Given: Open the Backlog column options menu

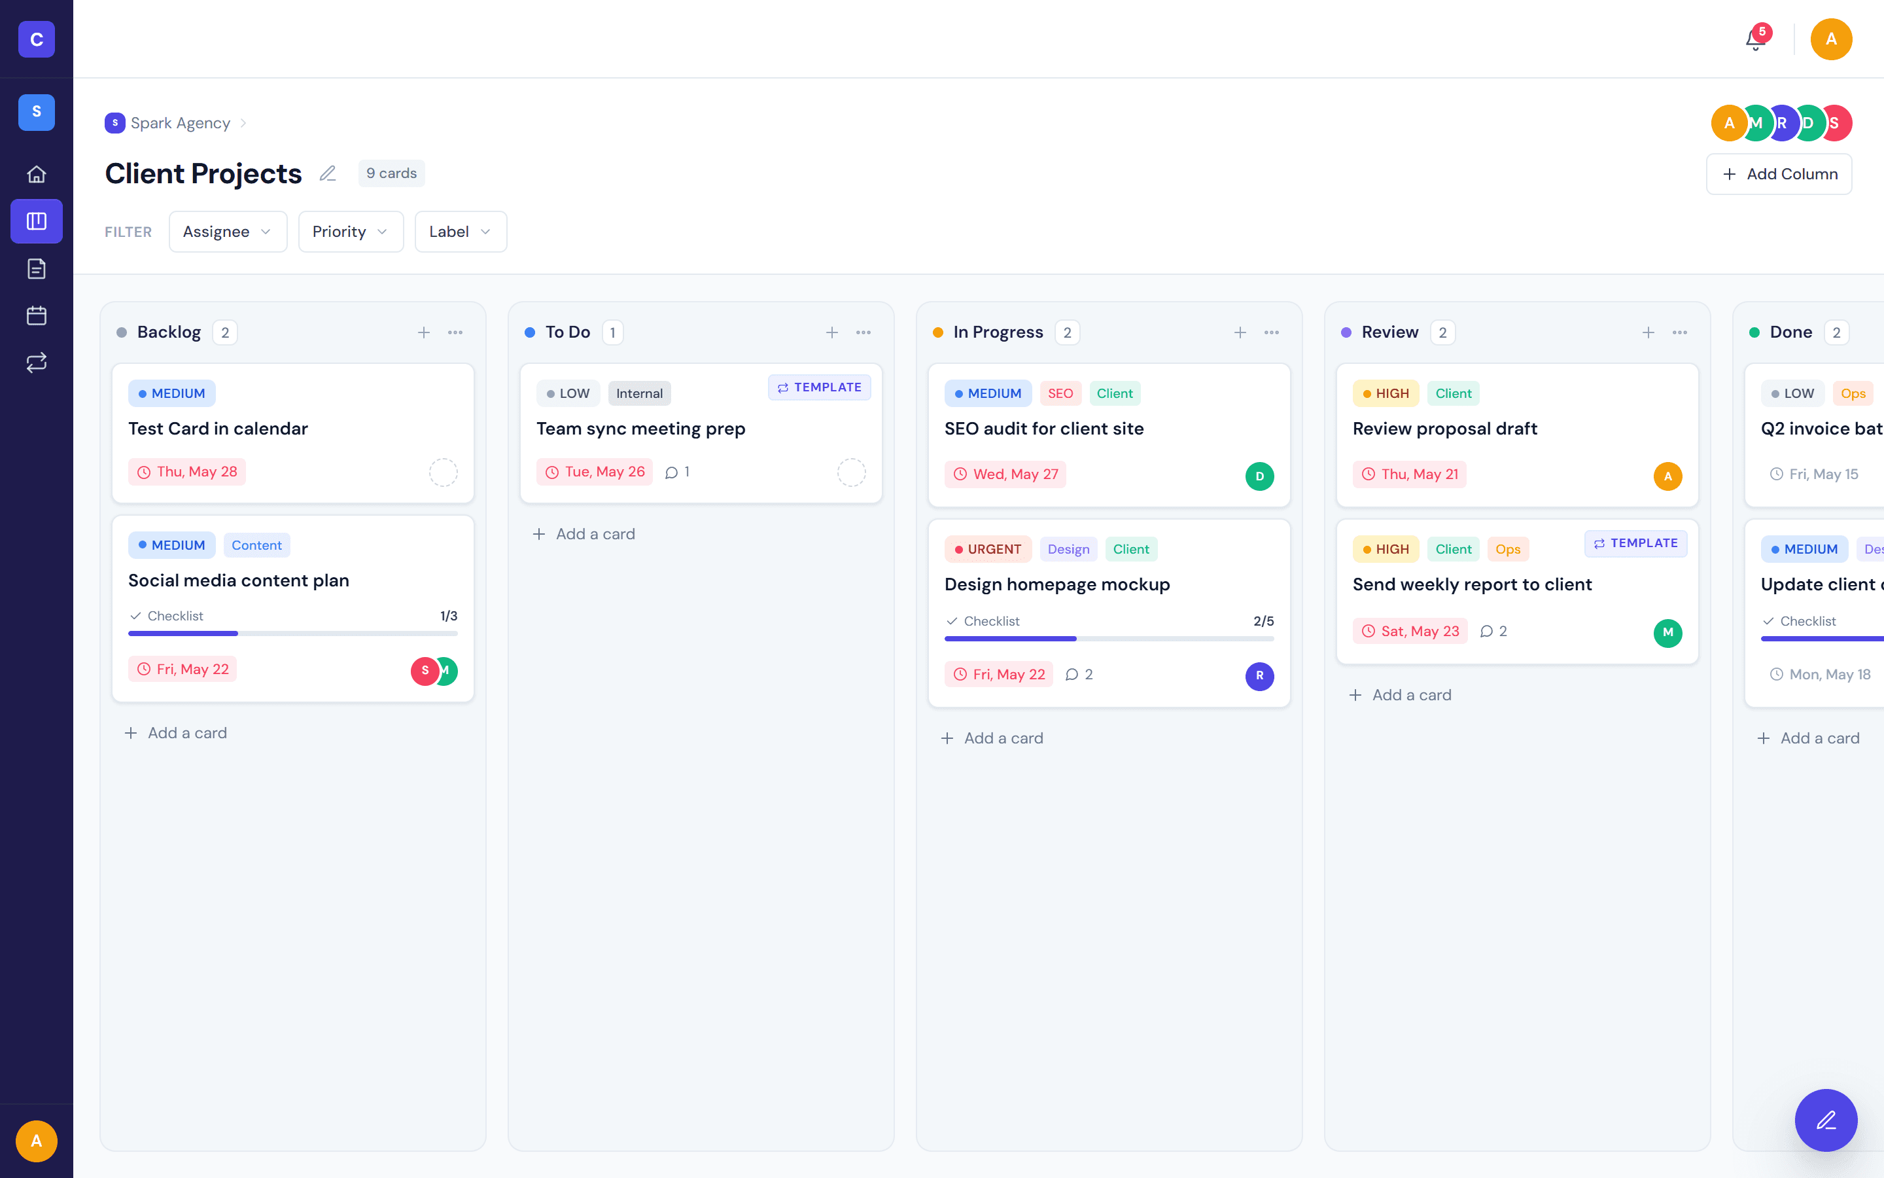Looking at the screenshot, I should (455, 332).
